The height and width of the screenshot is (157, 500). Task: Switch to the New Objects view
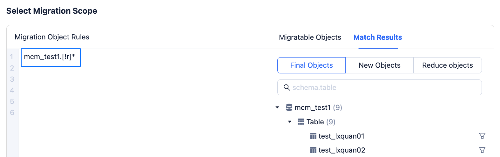pyautogui.click(x=379, y=65)
